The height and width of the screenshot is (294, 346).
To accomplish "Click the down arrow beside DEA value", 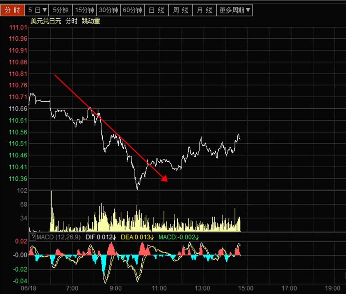I will coord(152,238).
